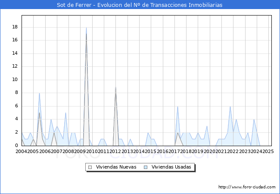280x194 pixels.
Task: Click the 0 y-axis value
Action: 17,145
